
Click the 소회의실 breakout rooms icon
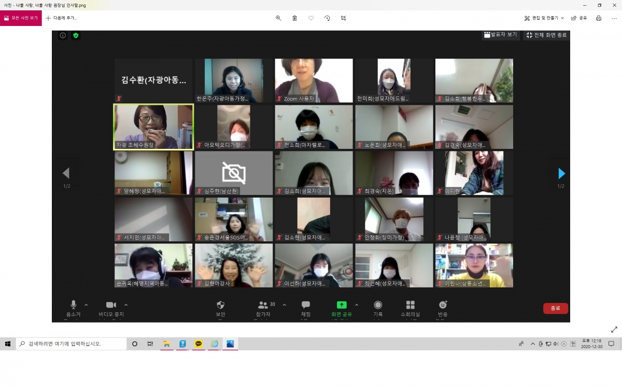(410, 305)
